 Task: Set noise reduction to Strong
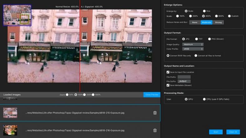coord(218,22)
